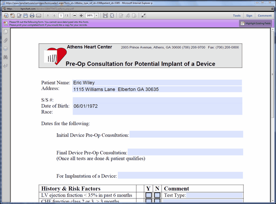This screenshot has height=204, width=276.
Task: Click For Implantation of a Device field
Action: click(181, 175)
